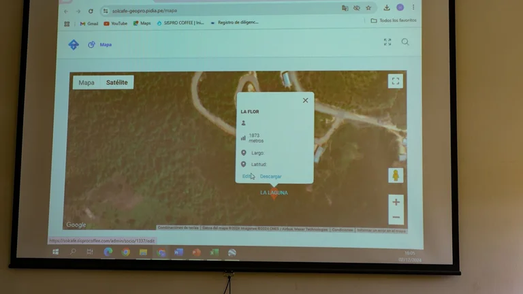The height and width of the screenshot is (294, 523).
Task: Click the blue app logo icon
Action: [x=74, y=44]
